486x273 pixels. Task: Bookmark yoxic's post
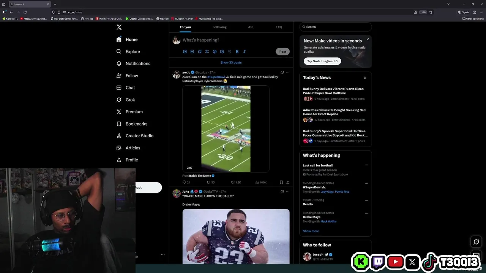tap(281, 182)
